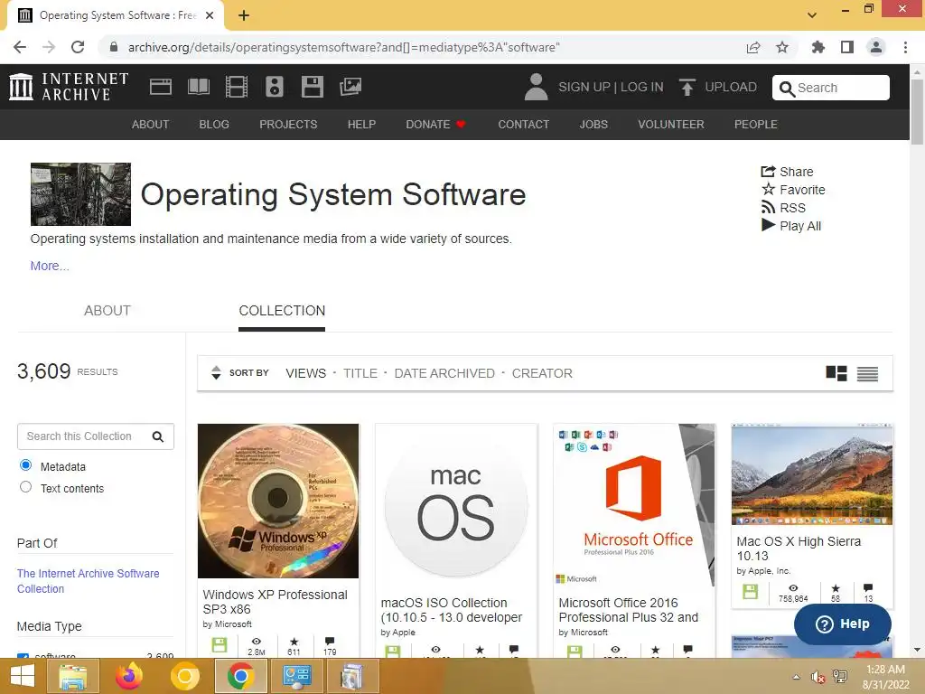Open the tab search dropdown chevron

coord(812,15)
